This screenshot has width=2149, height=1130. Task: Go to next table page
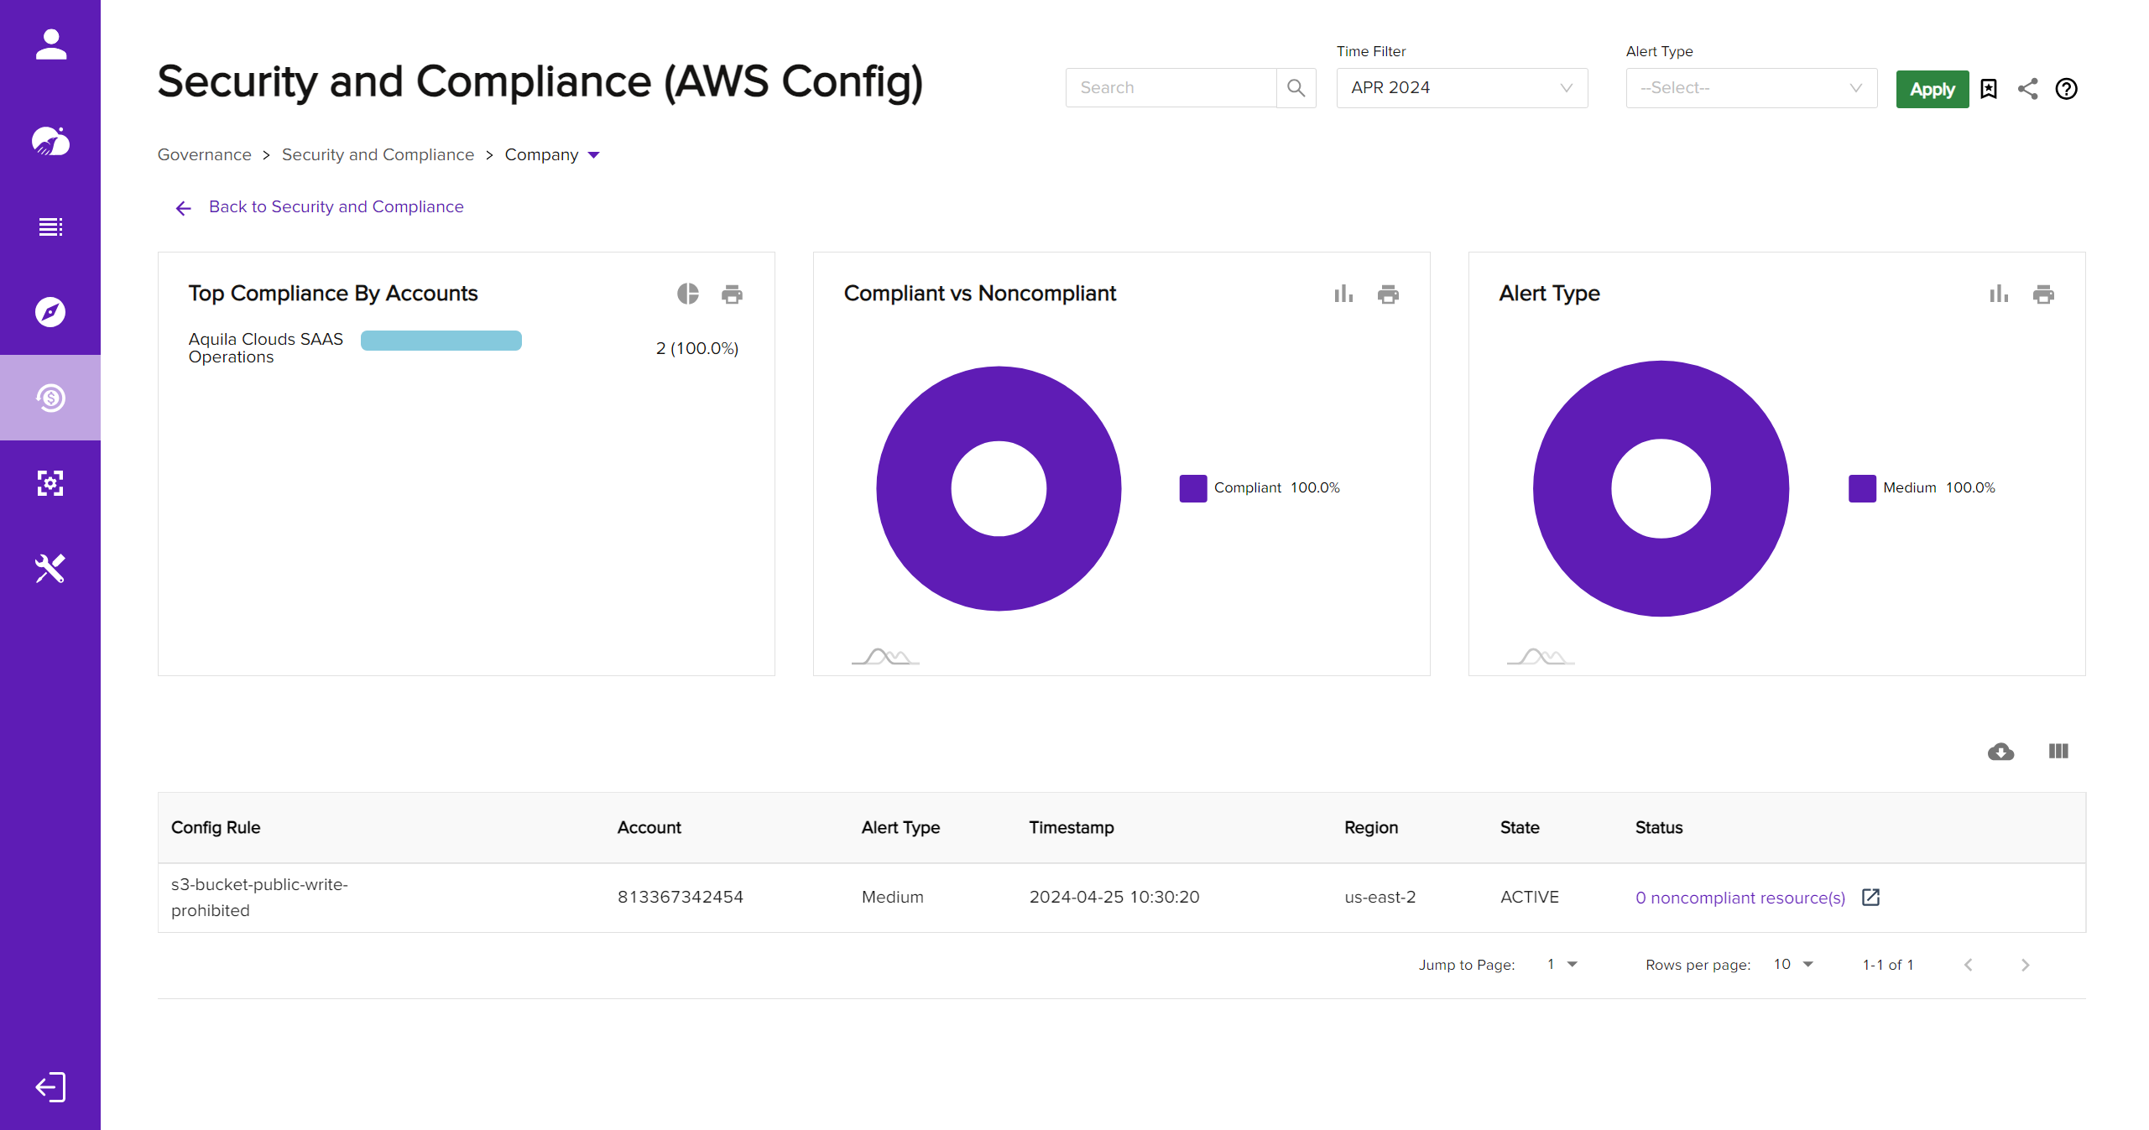[x=2025, y=965]
